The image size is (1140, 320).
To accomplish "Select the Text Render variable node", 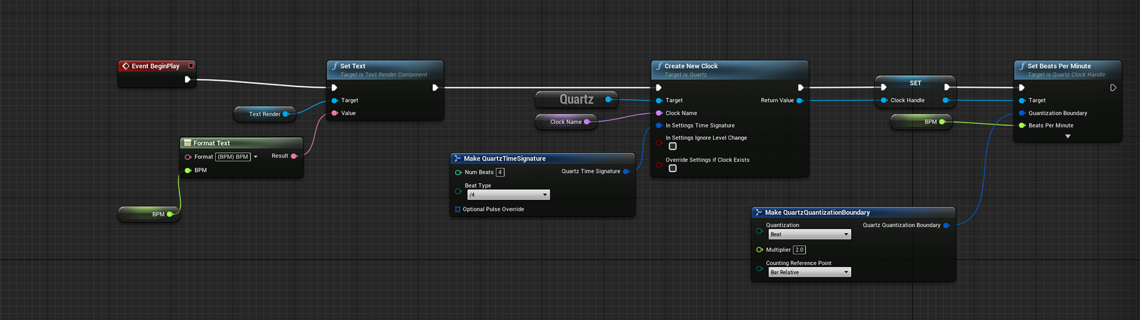I will [x=264, y=114].
